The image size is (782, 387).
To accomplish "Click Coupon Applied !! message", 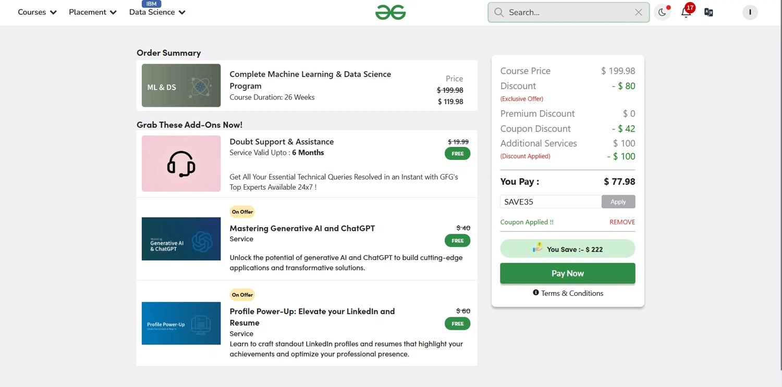I will [x=527, y=222].
